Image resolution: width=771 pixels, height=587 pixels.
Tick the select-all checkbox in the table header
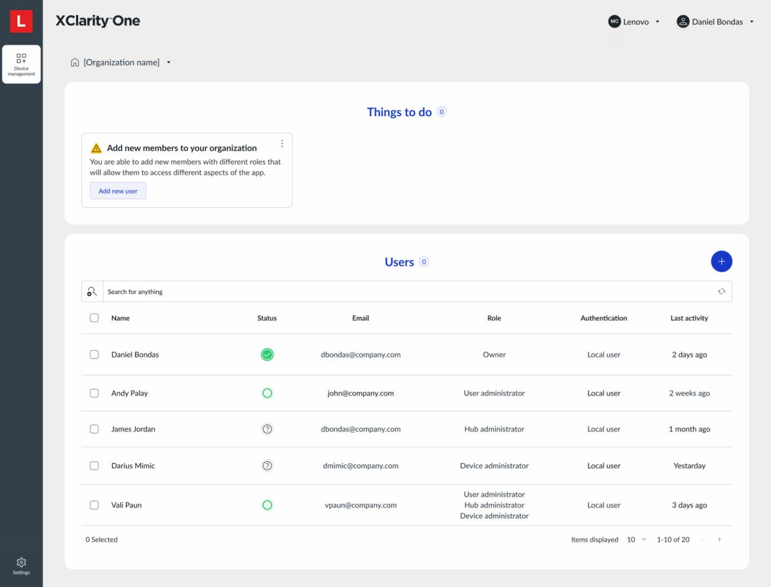tap(94, 318)
